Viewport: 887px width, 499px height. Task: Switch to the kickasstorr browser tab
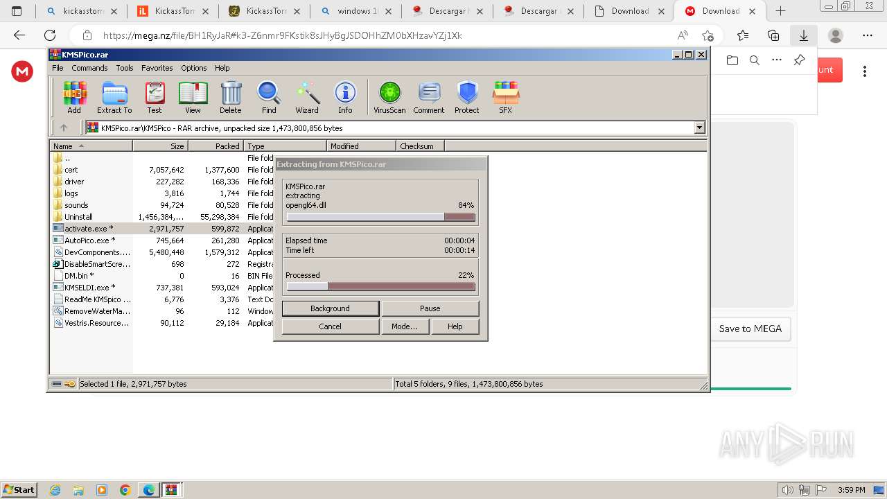click(82, 11)
